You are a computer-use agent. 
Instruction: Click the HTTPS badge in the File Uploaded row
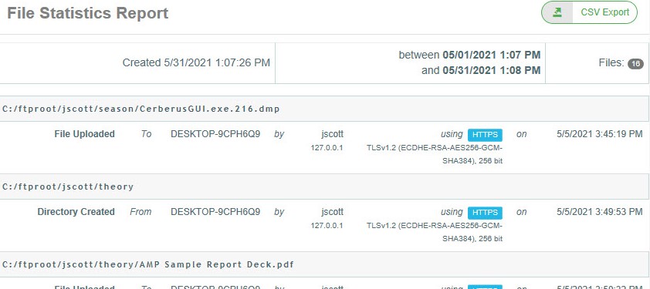(485, 135)
